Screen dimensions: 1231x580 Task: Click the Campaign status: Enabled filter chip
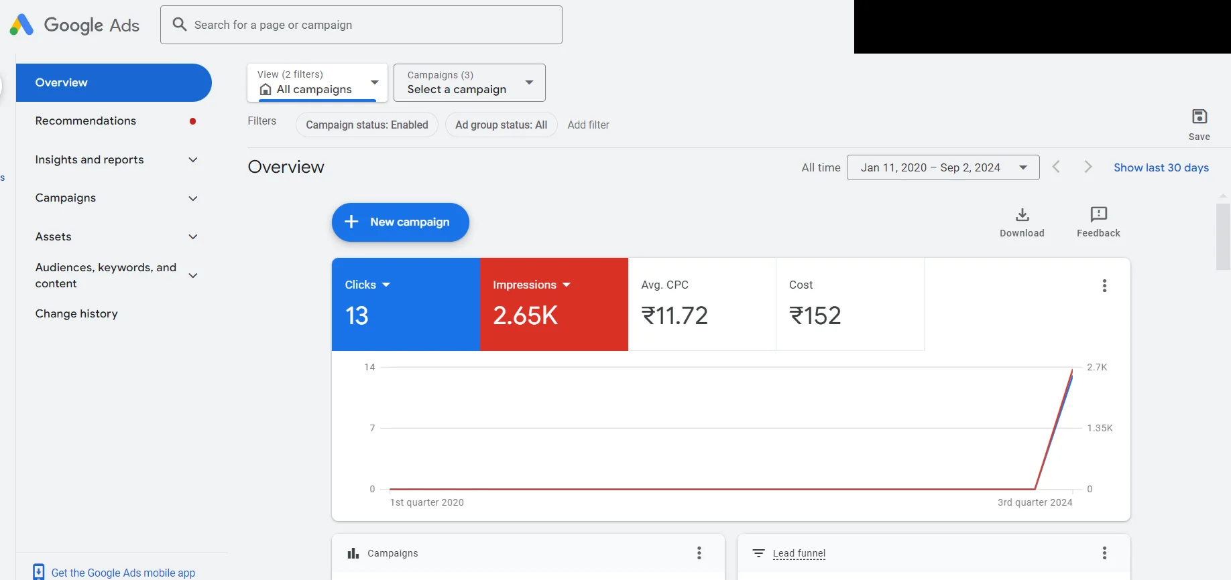tap(367, 125)
